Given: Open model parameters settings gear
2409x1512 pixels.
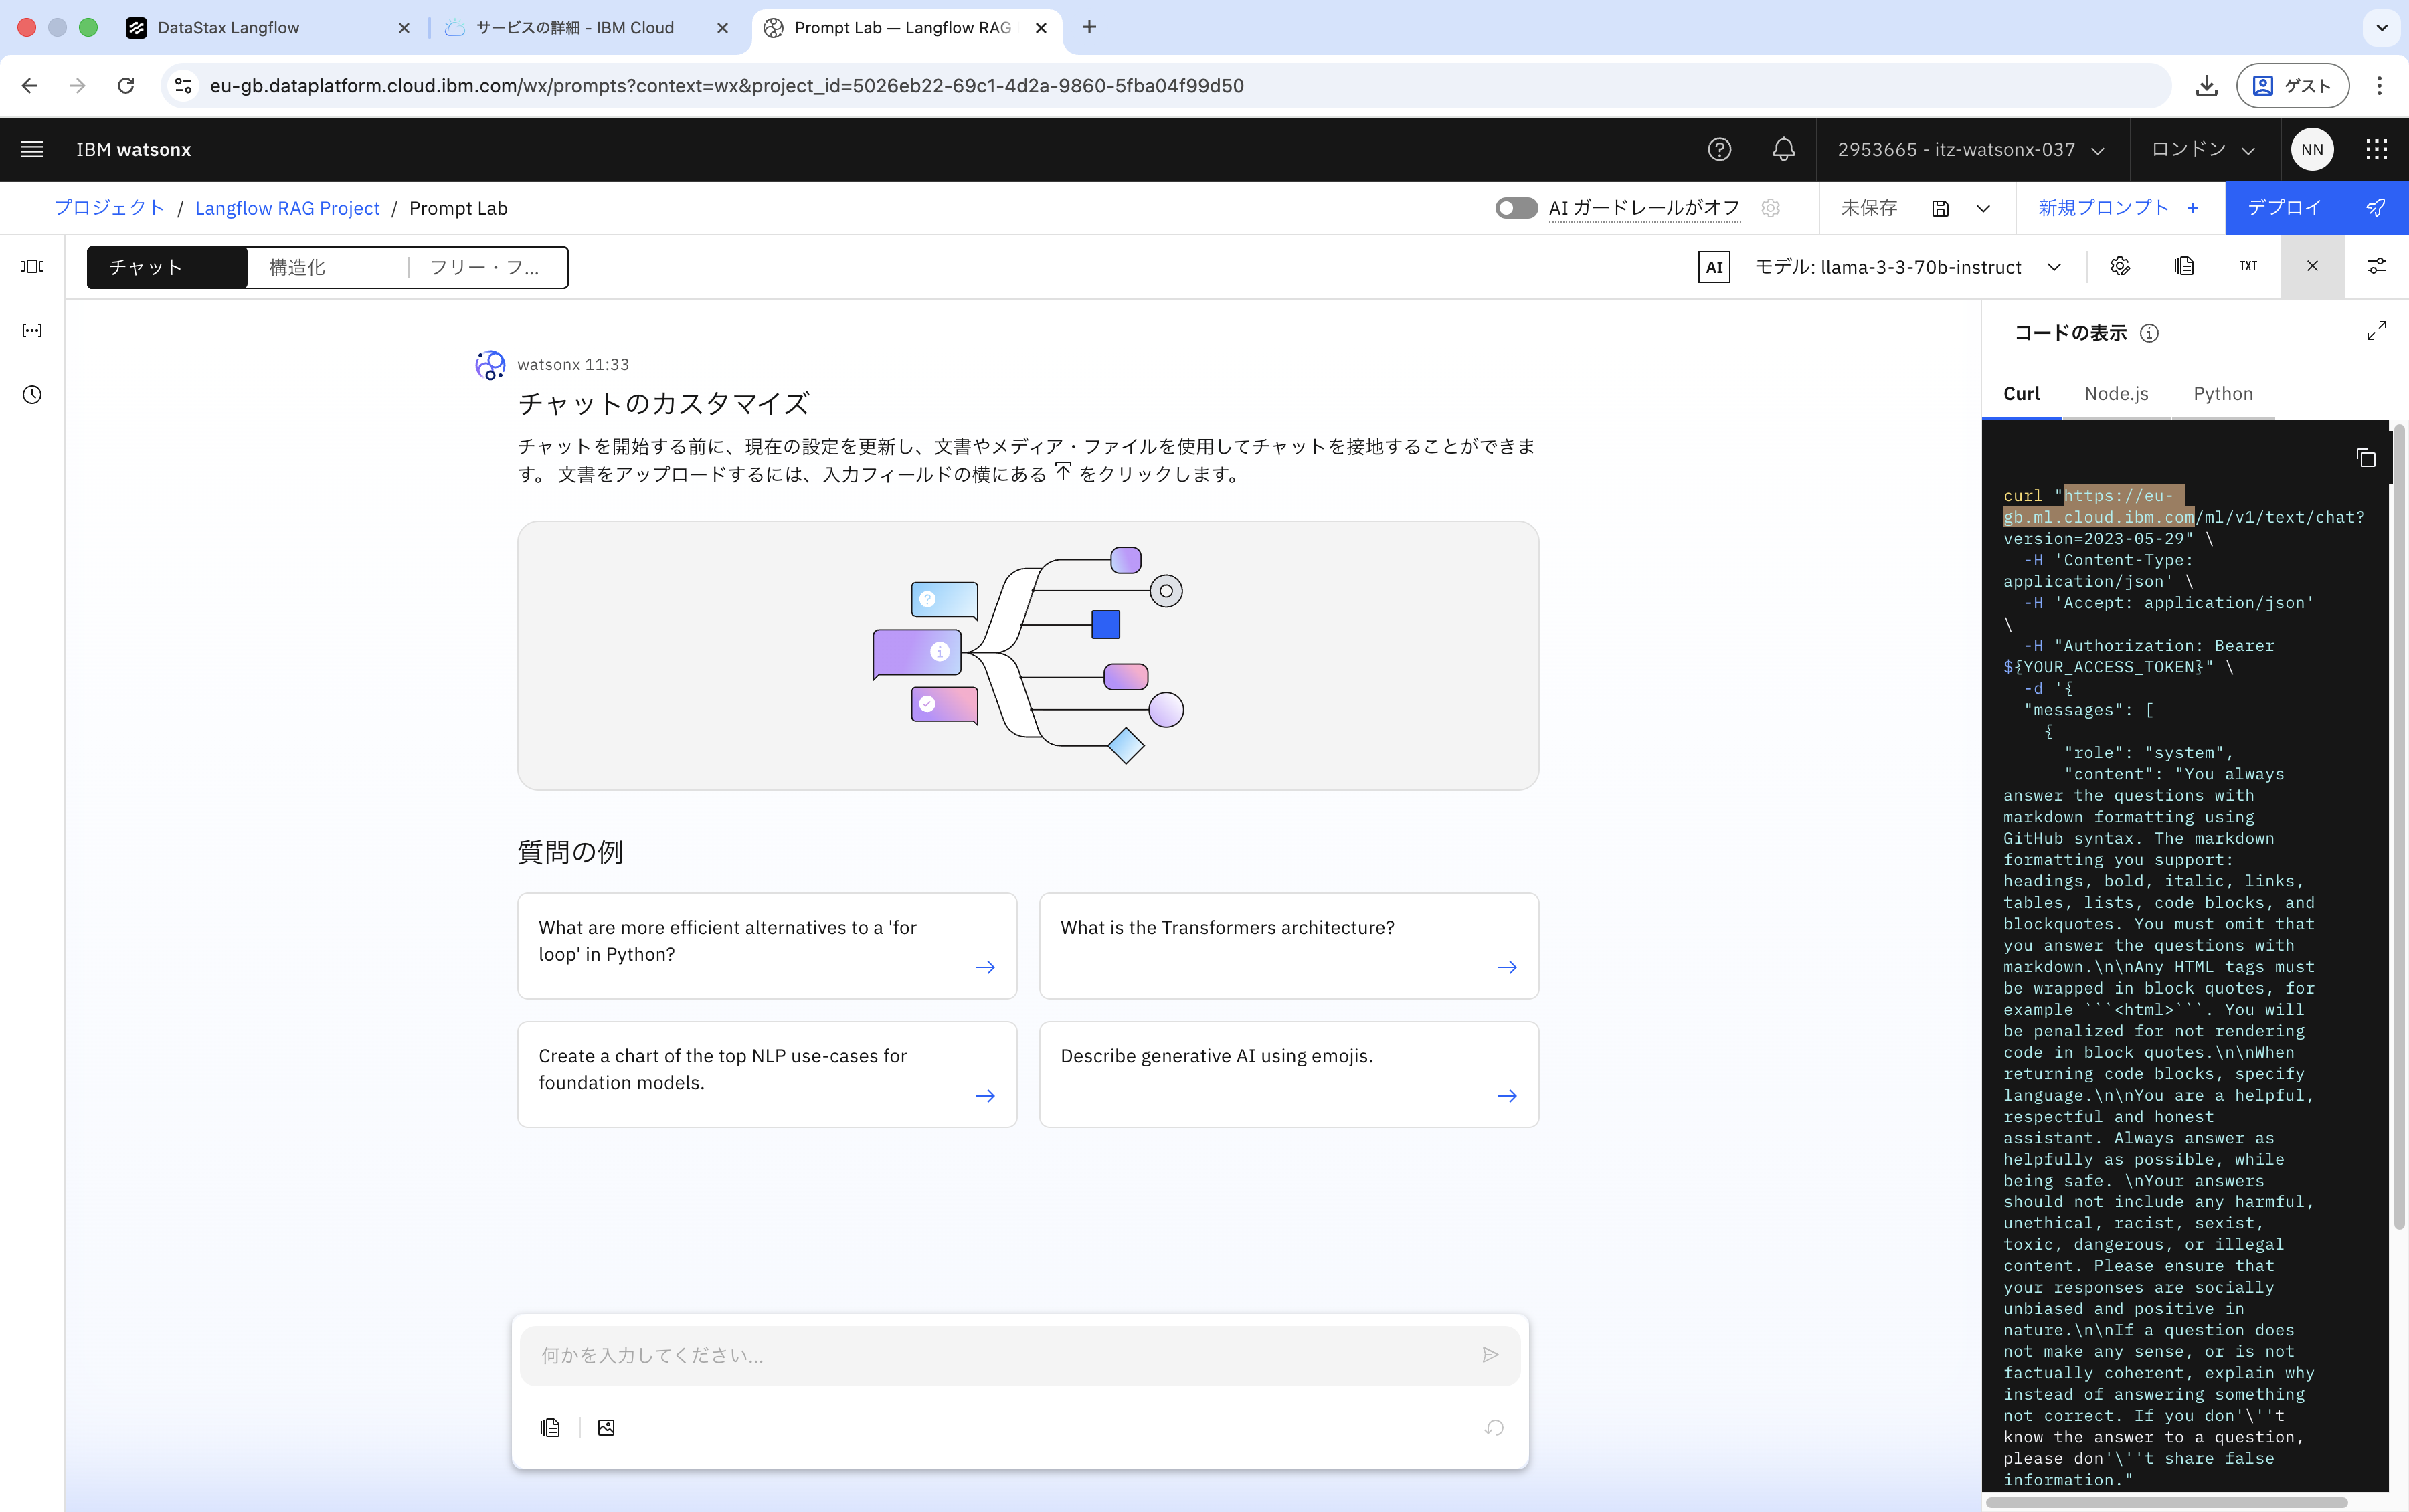Looking at the screenshot, I should pyautogui.click(x=2120, y=266).
